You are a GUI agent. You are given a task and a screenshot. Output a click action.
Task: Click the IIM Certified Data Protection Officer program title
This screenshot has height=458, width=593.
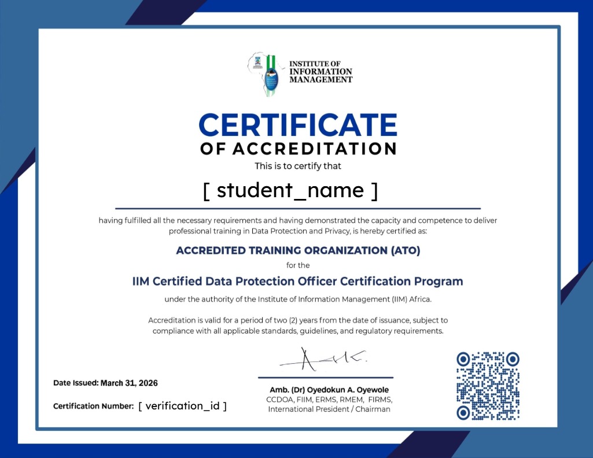point(298,282)
